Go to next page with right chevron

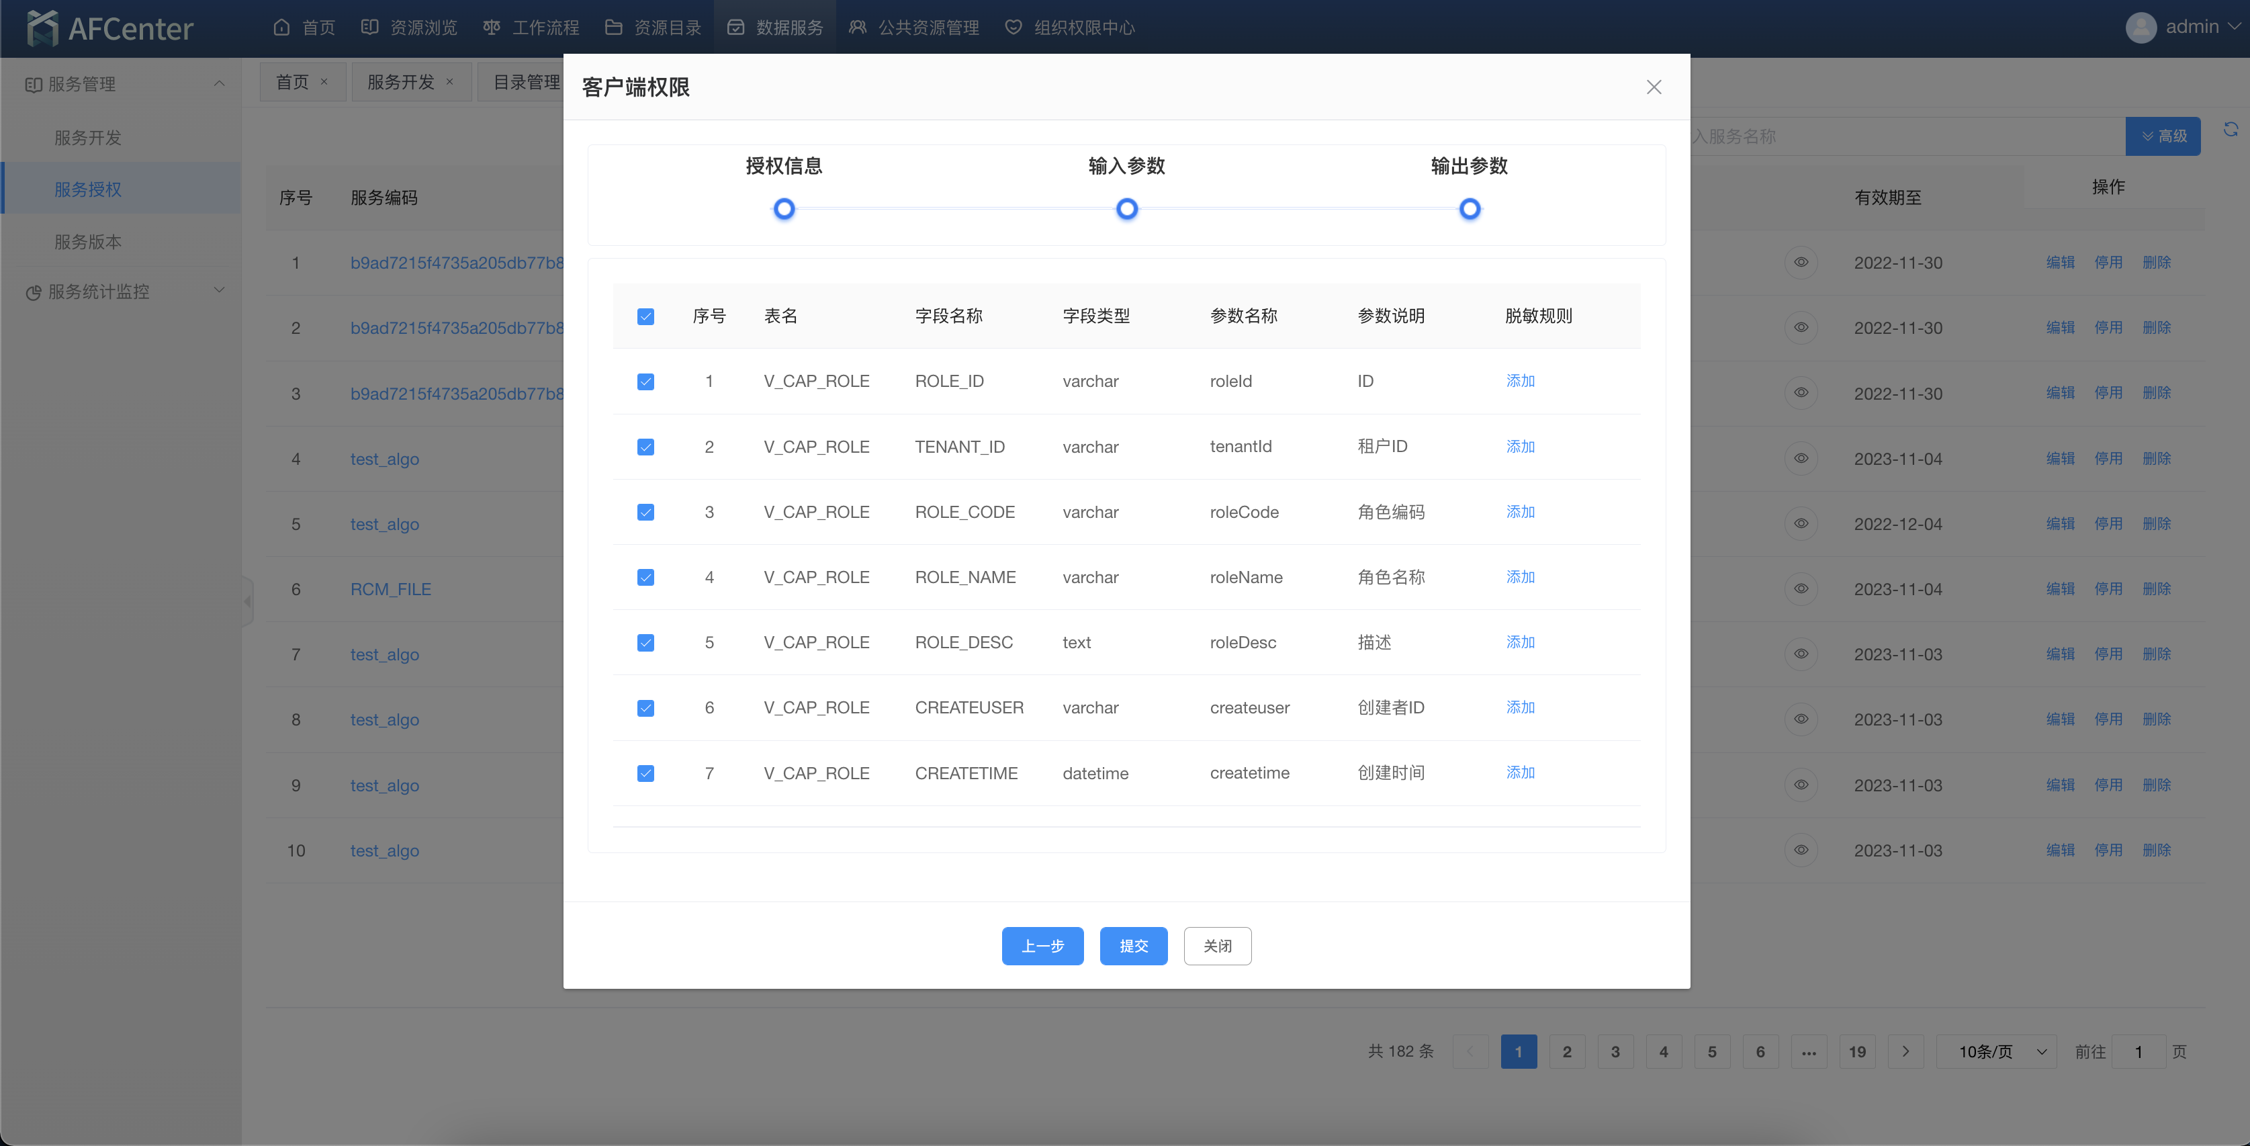tap(1905, 1051)
